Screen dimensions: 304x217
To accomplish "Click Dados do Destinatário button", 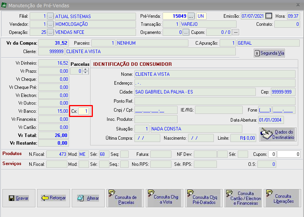I will (x=278, y=134).
